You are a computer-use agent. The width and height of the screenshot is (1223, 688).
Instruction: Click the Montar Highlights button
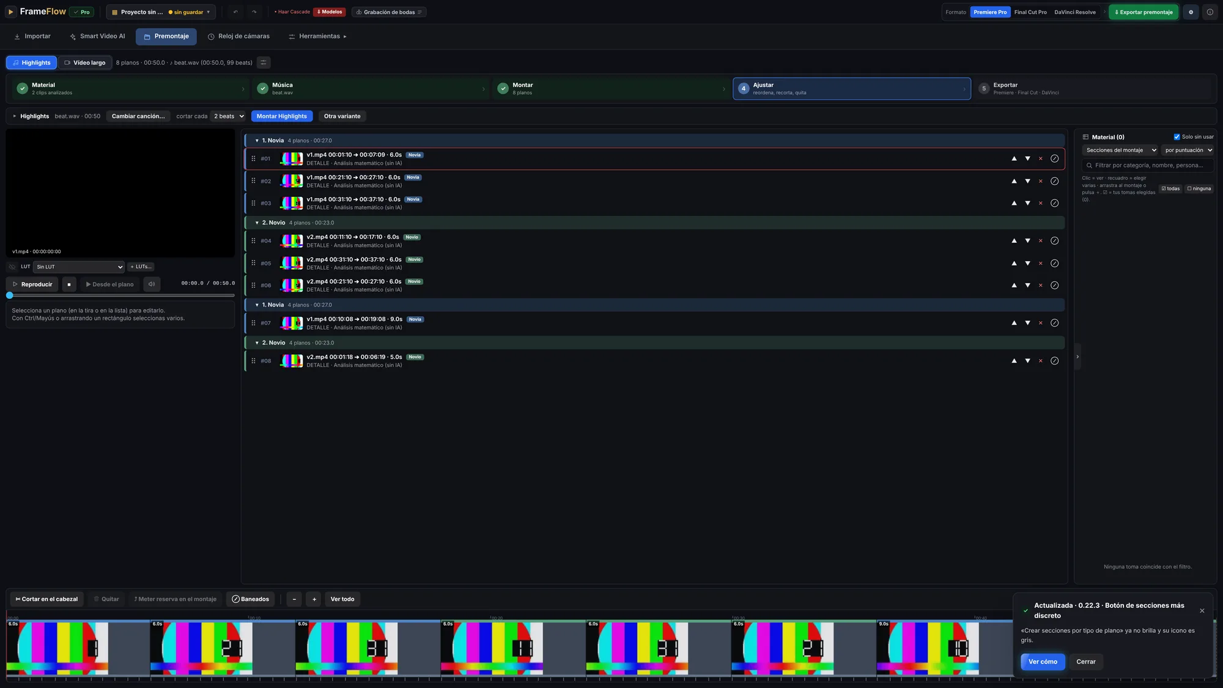[282, 116]
